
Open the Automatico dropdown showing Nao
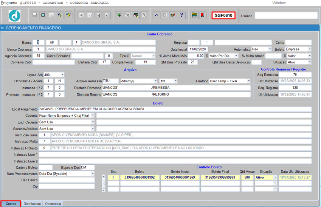click(x=270, y=49)
